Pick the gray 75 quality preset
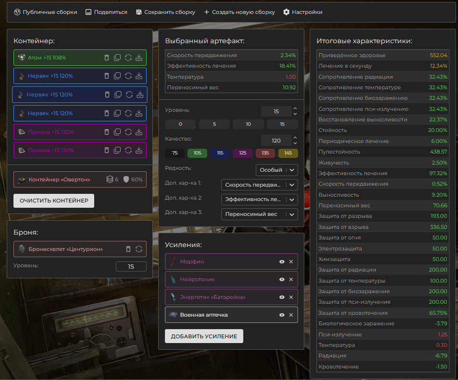This screenshot has width=458, height=380. click(174, 153)
